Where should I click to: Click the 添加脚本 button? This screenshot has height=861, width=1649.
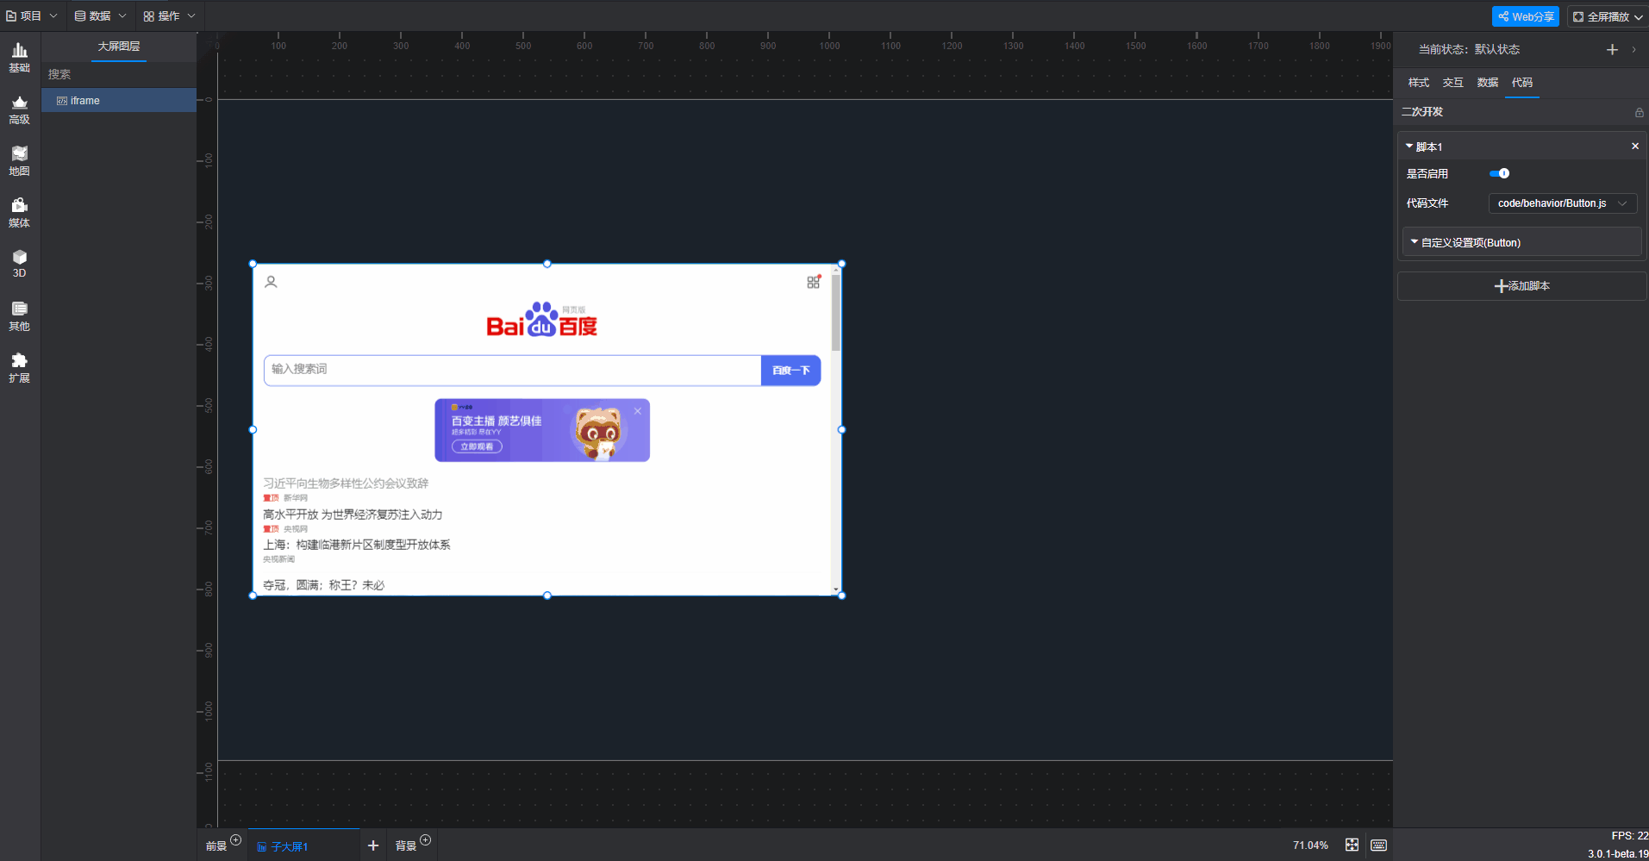pos(1521,286)
